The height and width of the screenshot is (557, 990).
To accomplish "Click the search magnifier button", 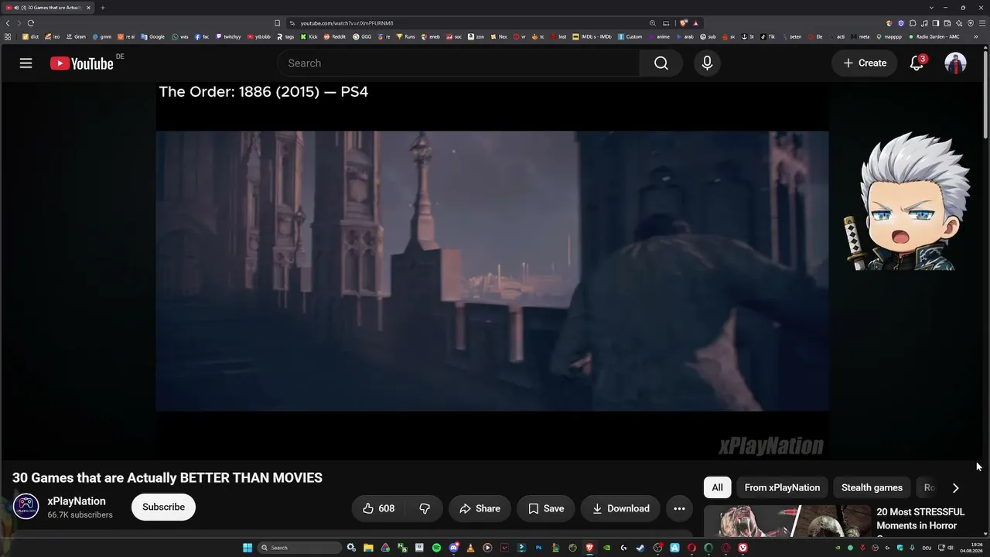I will coord(661,63).
